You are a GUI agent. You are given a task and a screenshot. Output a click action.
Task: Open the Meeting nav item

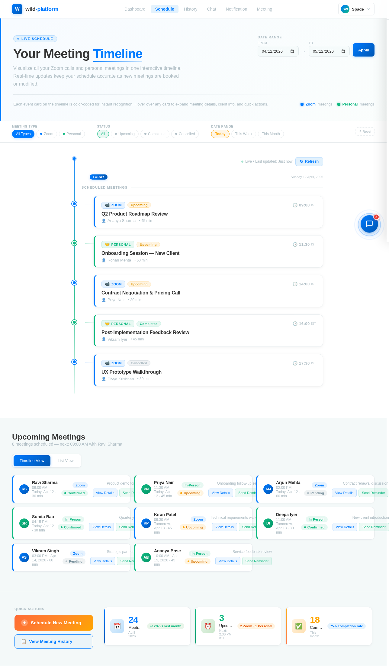point(265,9)
